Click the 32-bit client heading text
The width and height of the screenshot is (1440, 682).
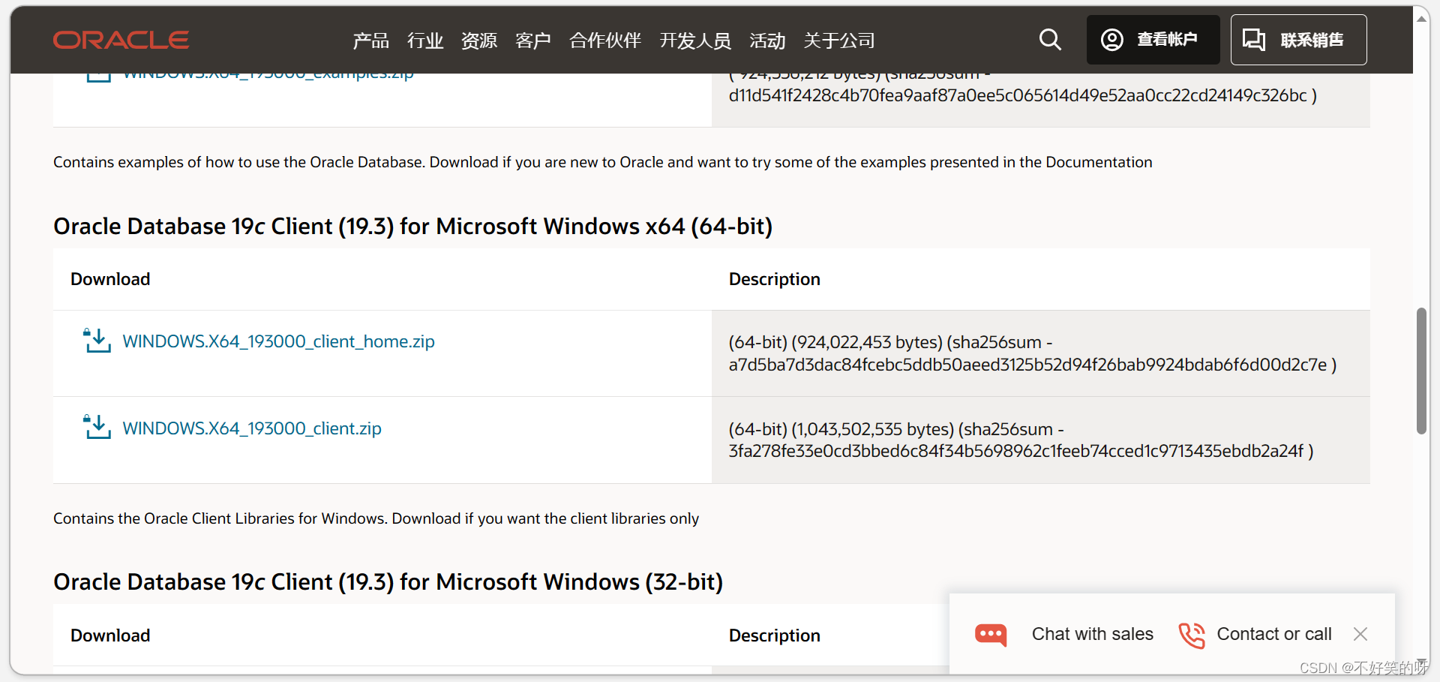(x=388, y=581)
